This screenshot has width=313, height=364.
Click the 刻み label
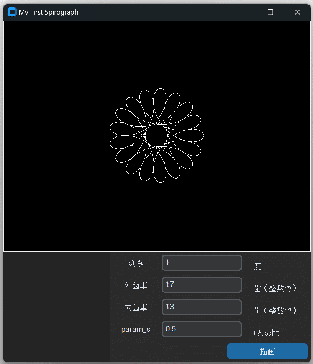(136, 263)
